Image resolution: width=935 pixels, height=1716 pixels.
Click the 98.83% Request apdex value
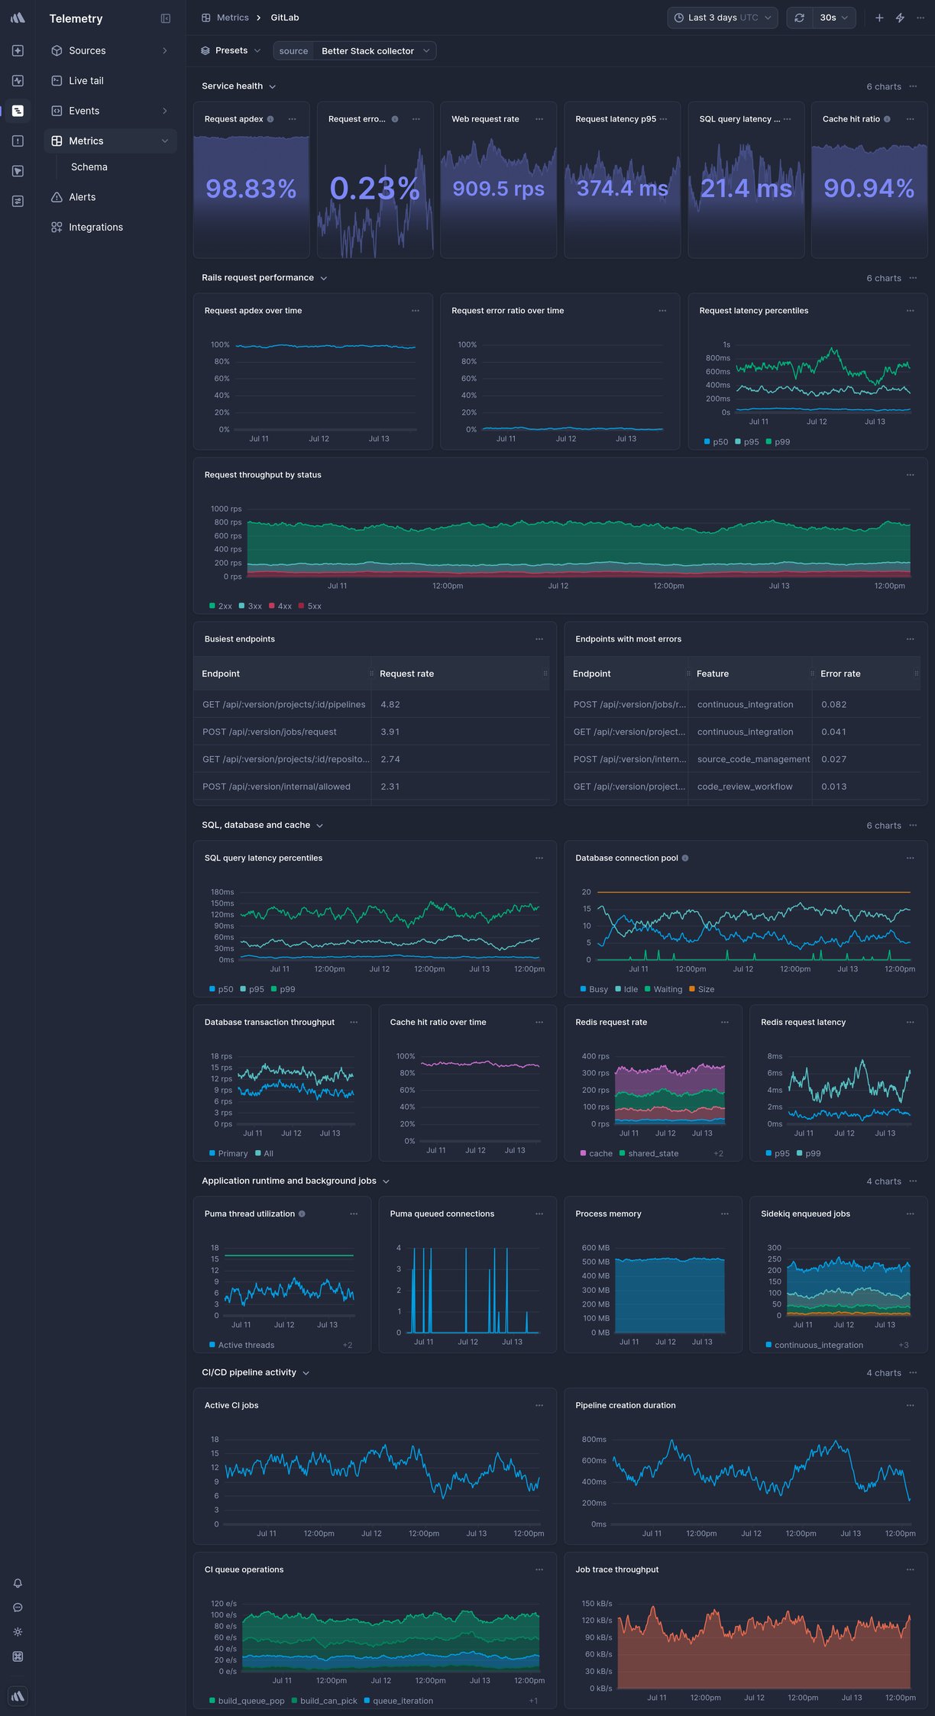(x=251, y=189)
